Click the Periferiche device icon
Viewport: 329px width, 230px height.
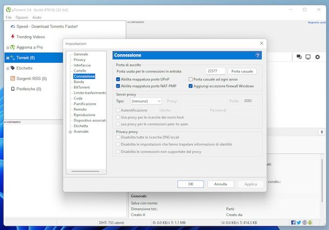[13, 89]
